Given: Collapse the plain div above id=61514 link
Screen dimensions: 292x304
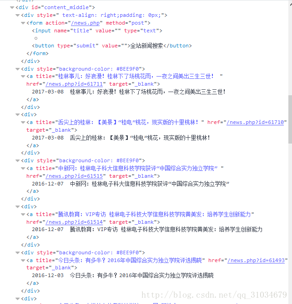Looking at the screenshot, I should [18, 207].
